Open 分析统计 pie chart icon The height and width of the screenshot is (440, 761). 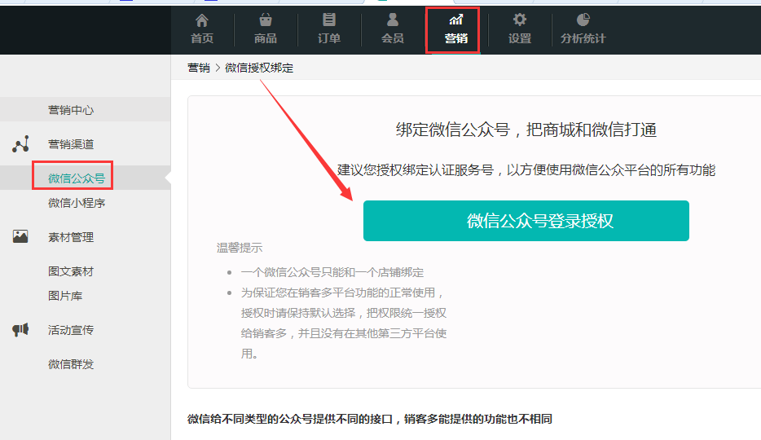coord(583,20)
